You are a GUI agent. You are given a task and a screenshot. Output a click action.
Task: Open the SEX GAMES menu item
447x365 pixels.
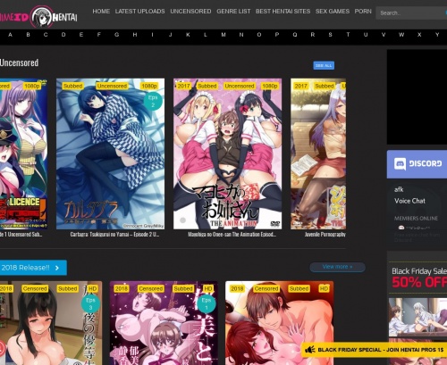tap(333, 12)
